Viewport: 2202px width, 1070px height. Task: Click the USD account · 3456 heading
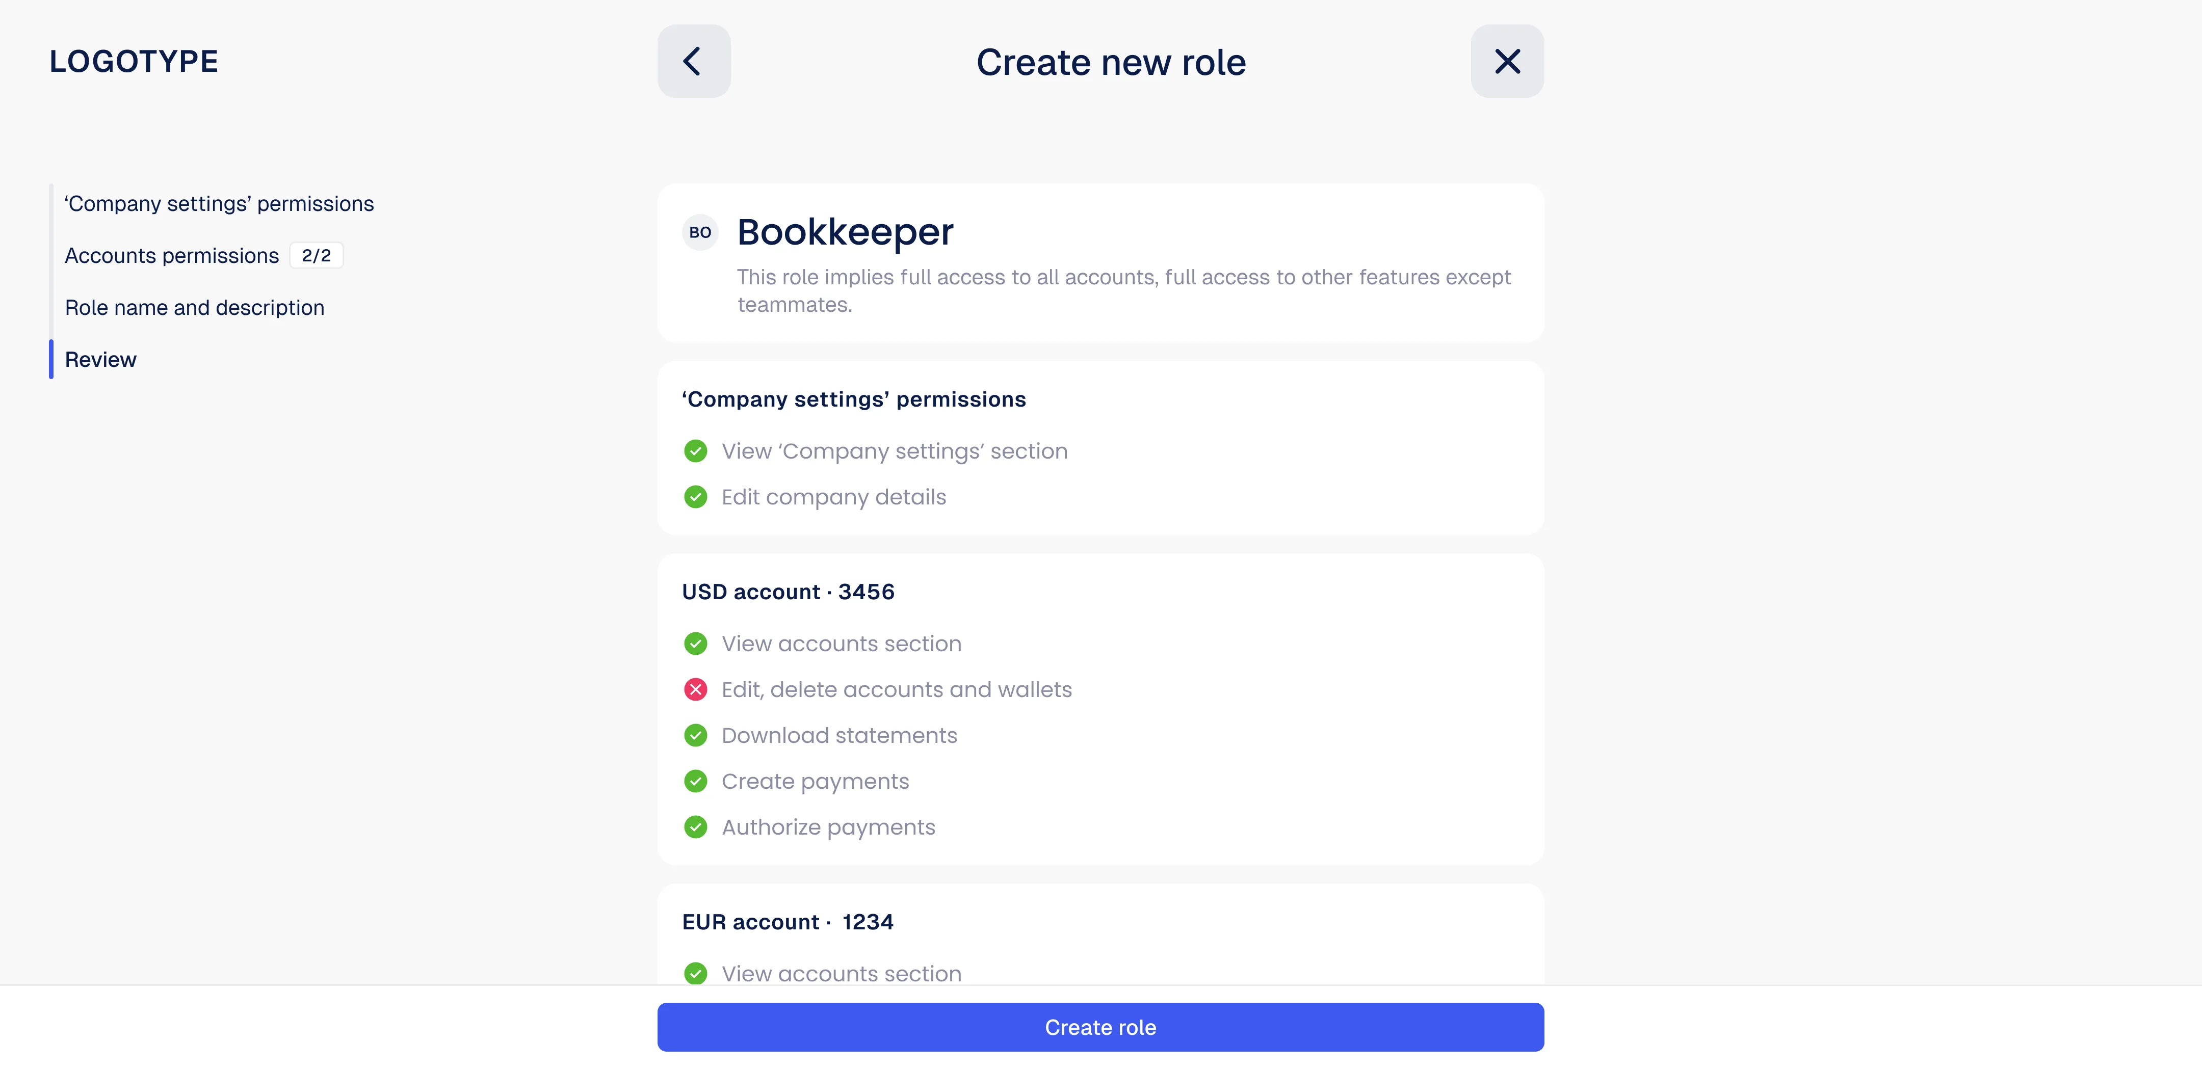tap(788, 592)
